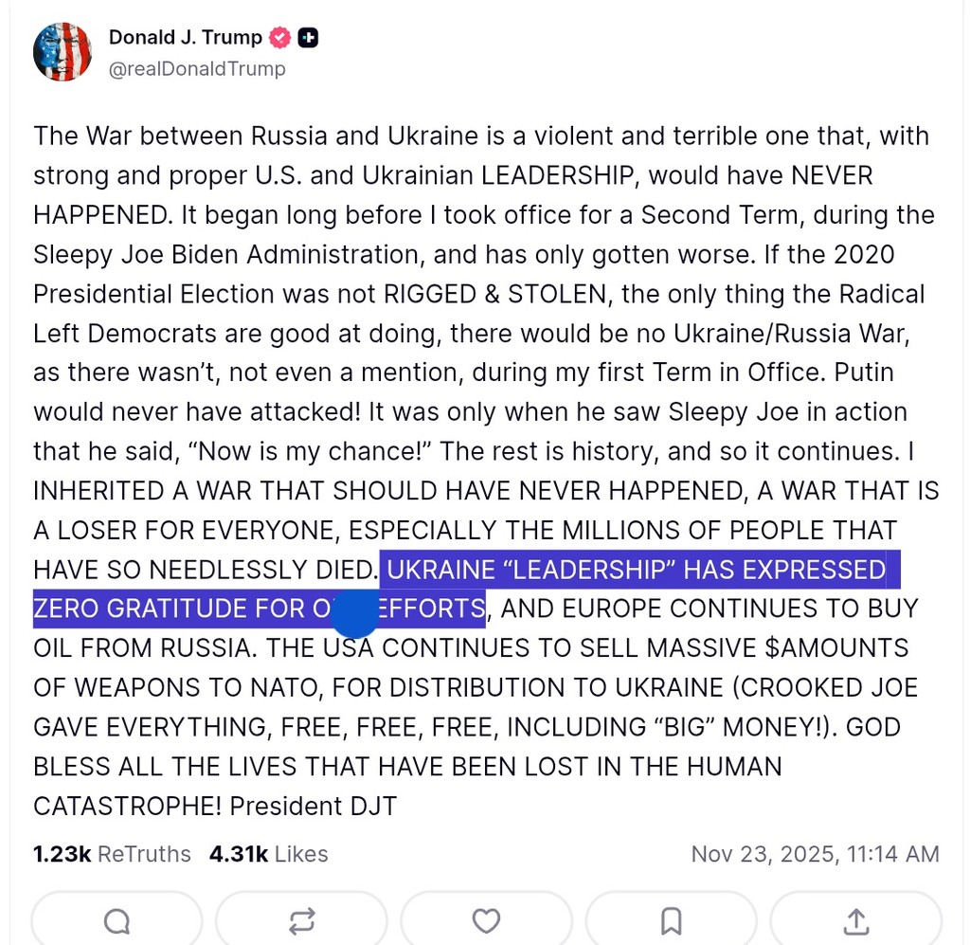View the 1.23k ReTruths list
This screenshot has width=970, height=945.
[112, 854]
